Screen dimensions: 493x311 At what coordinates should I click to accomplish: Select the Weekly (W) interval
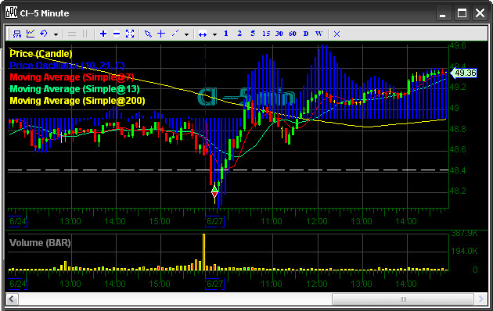point(318,34)
